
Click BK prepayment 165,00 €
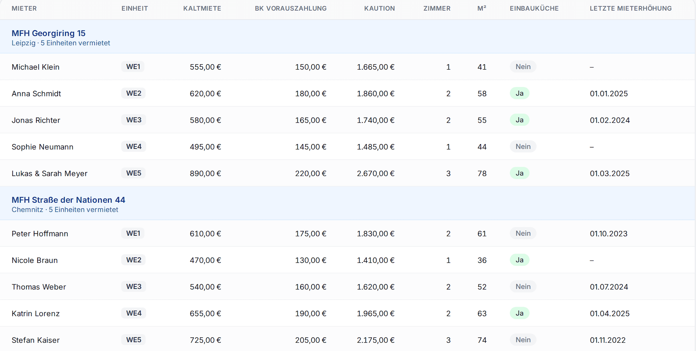311,120
